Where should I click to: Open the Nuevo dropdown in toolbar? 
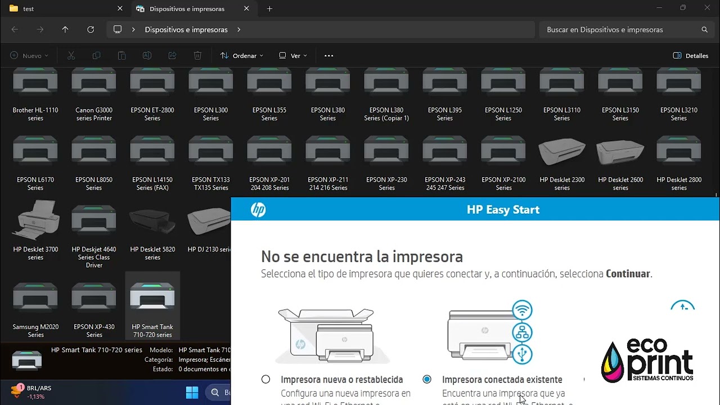click(29, 56)
